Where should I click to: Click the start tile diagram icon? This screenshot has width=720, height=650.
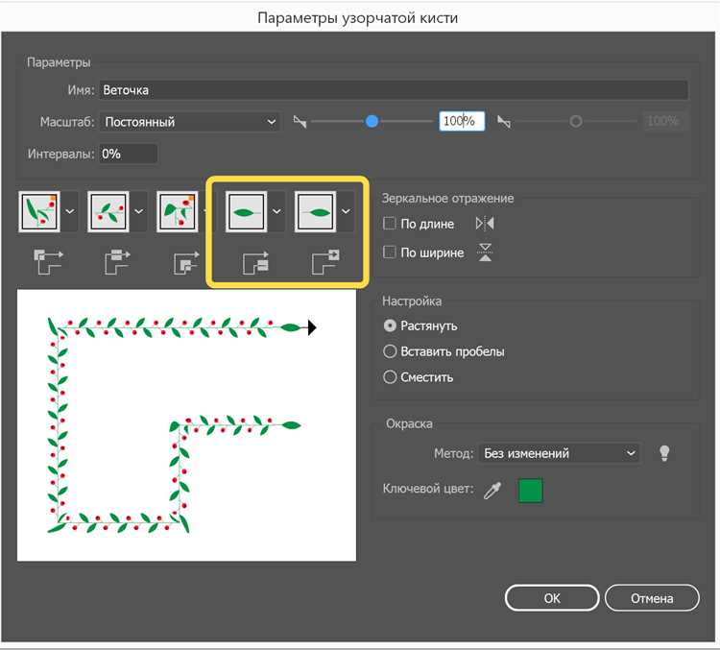(254, 263)
